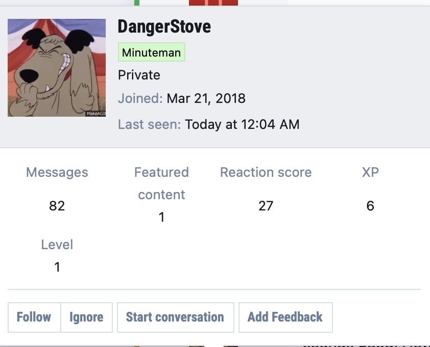430x347 pixels.
Task: Select the Messages label
Action: pyautogui.click(x=57, y=172)
